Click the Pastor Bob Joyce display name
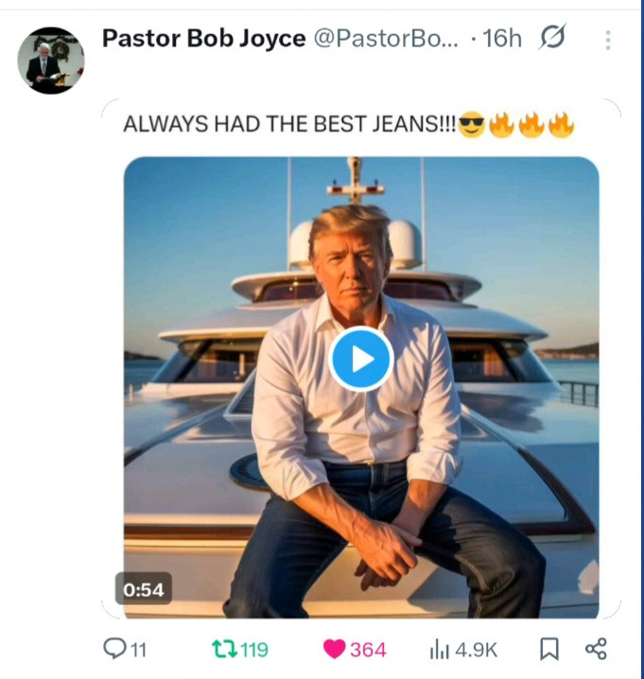The height and width of the screenshot is (679, 644). 203,38
